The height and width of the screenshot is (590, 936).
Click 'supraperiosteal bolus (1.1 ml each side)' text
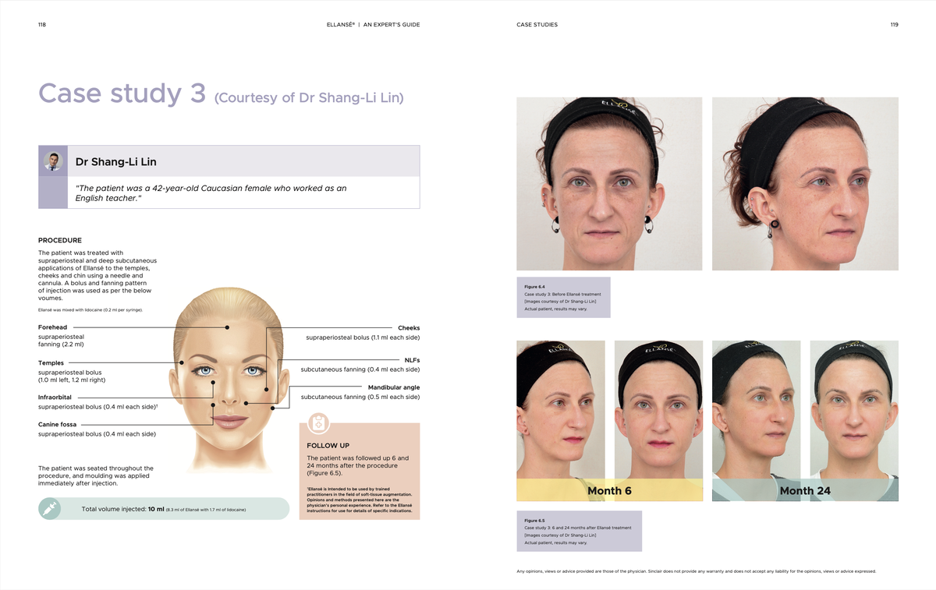pos(363,338)
